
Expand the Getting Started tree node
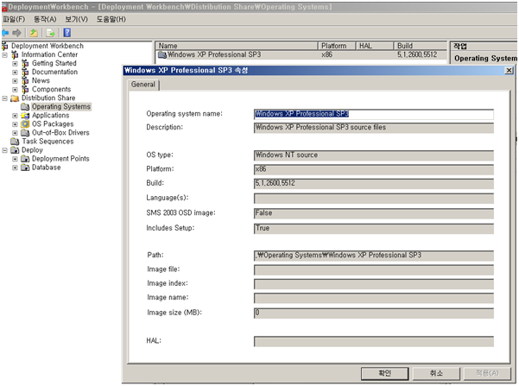coord(15,64)
